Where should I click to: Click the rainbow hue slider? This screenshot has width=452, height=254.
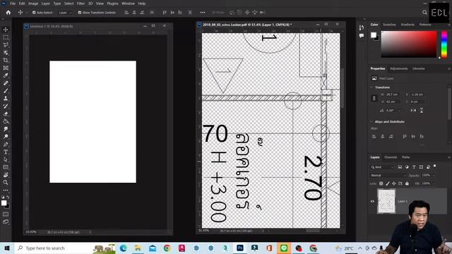pyautogui.click(x=444, y=44)
